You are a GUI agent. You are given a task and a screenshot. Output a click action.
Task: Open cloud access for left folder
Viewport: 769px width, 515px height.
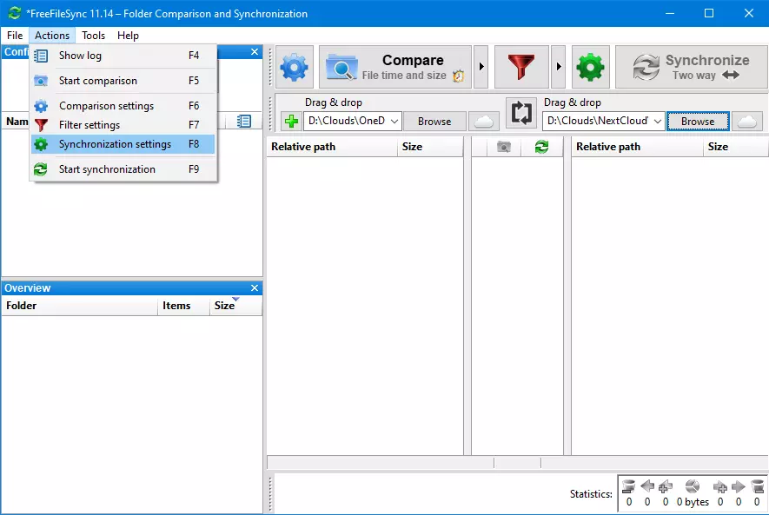click(x=484, y=121)
